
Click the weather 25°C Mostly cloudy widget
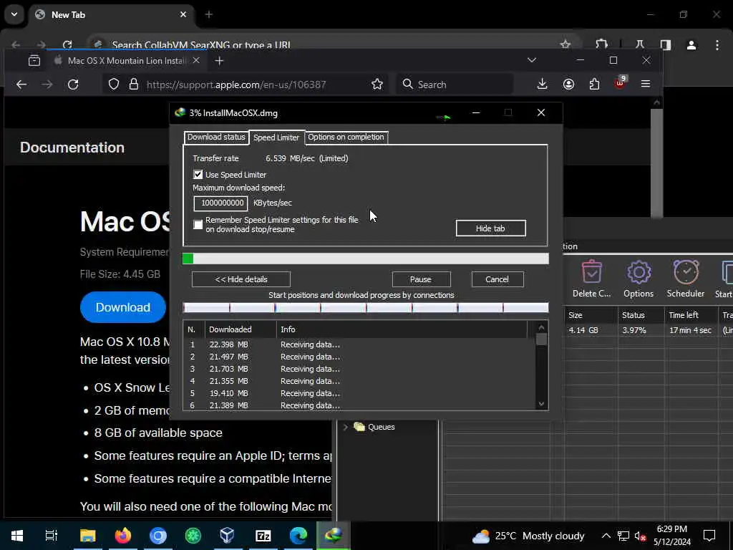tap(529, 536)
